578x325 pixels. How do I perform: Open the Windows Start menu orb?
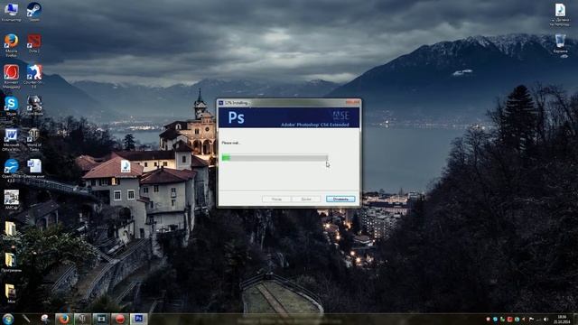coord(8,319)
